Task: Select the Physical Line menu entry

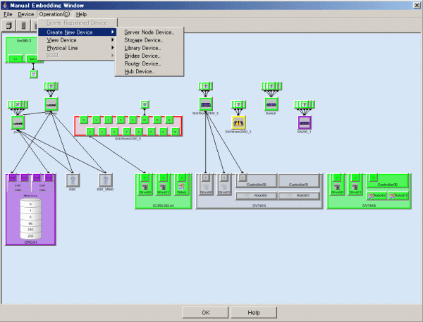Action: [x=77, y=48]
